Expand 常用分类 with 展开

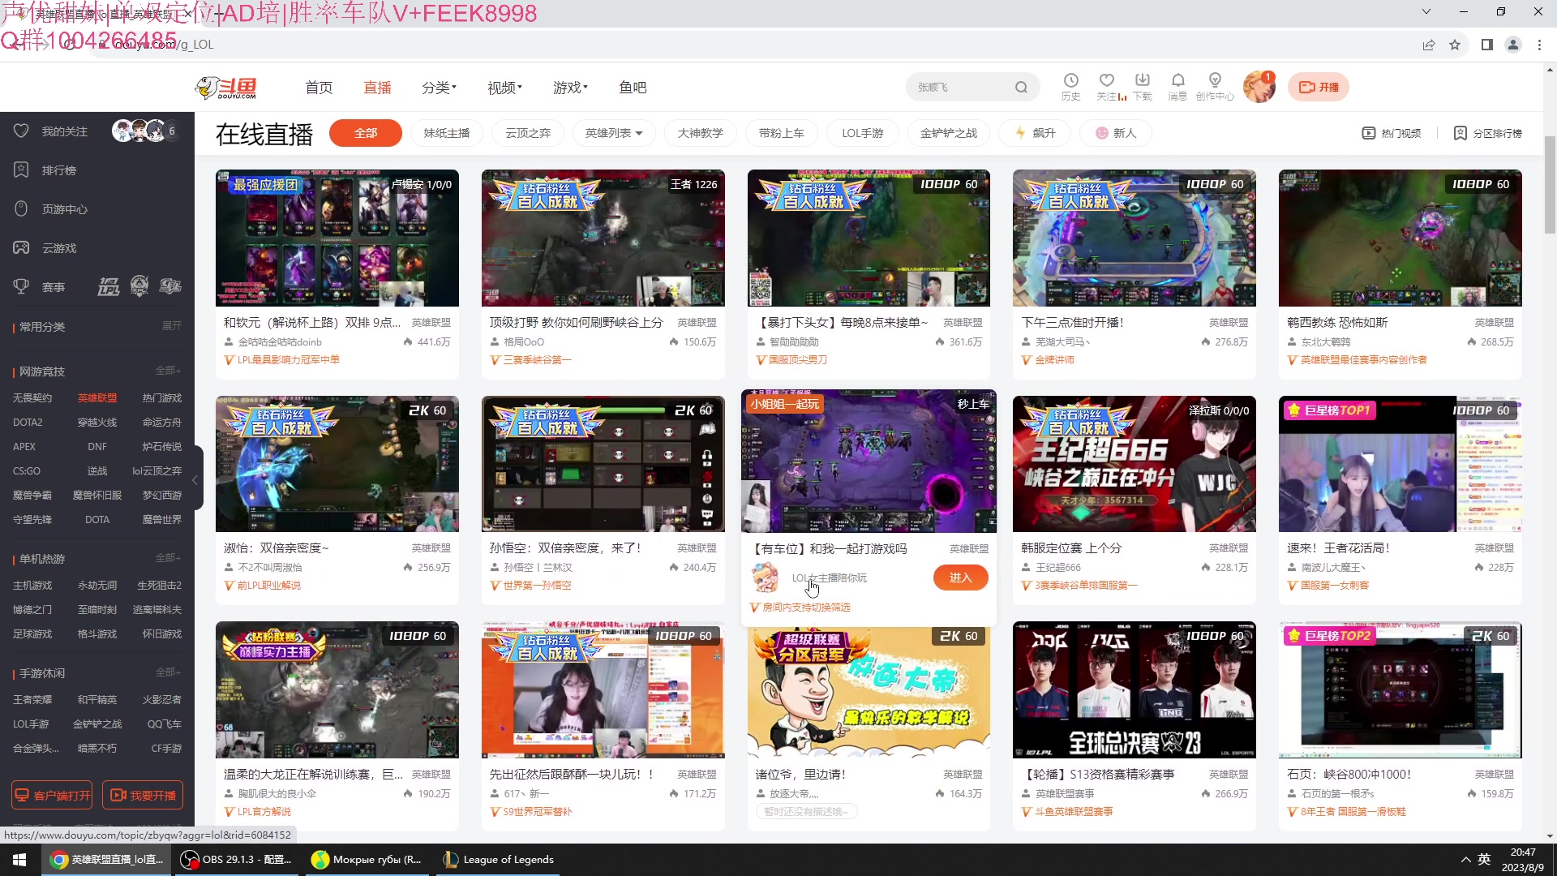point(172,326)
